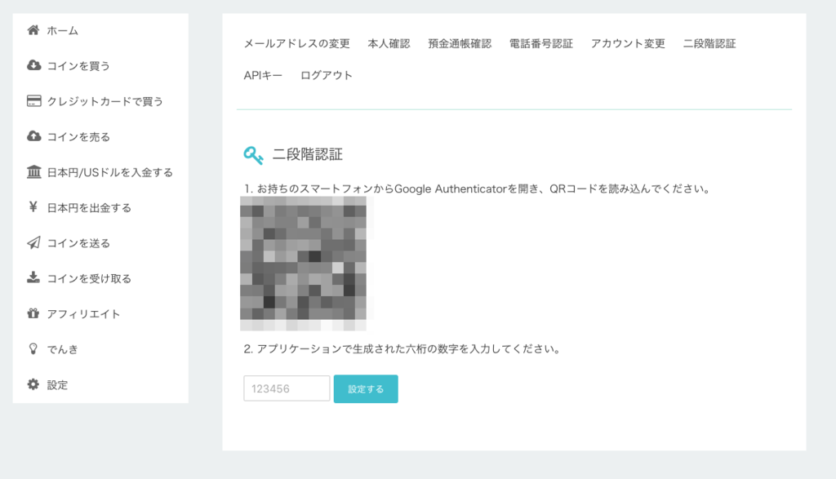
Task: Click the cloud download icon beside コインを買う
Action: [x=33, y=65]
